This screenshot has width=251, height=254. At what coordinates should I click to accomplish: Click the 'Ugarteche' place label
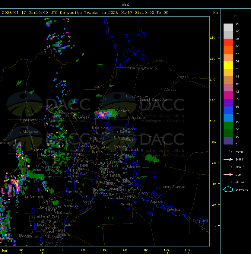tap(74, 191)
